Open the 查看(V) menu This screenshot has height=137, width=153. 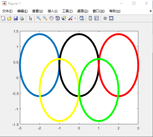[38, 11]
